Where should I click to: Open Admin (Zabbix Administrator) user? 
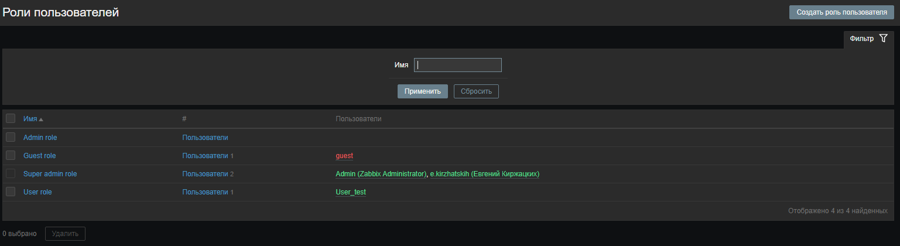[381, 174]
